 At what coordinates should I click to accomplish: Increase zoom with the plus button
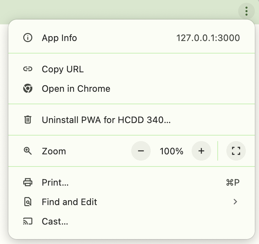point(201,151)
